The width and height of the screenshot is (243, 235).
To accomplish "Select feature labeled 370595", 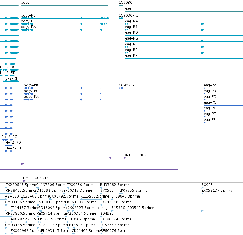I will click(107, 191).
